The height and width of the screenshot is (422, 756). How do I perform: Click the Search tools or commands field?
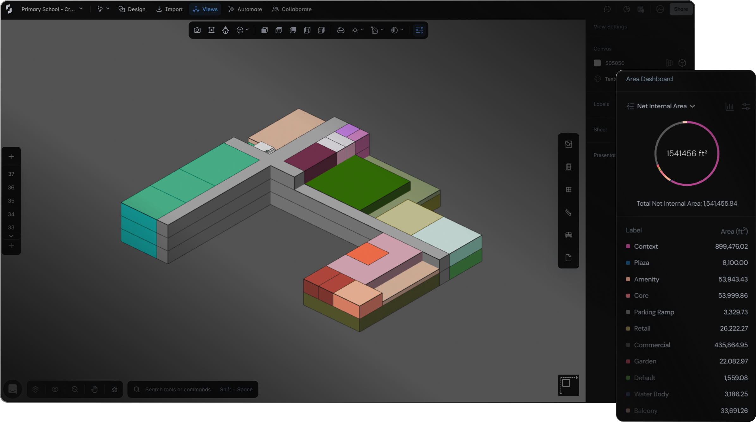[178, 389]
